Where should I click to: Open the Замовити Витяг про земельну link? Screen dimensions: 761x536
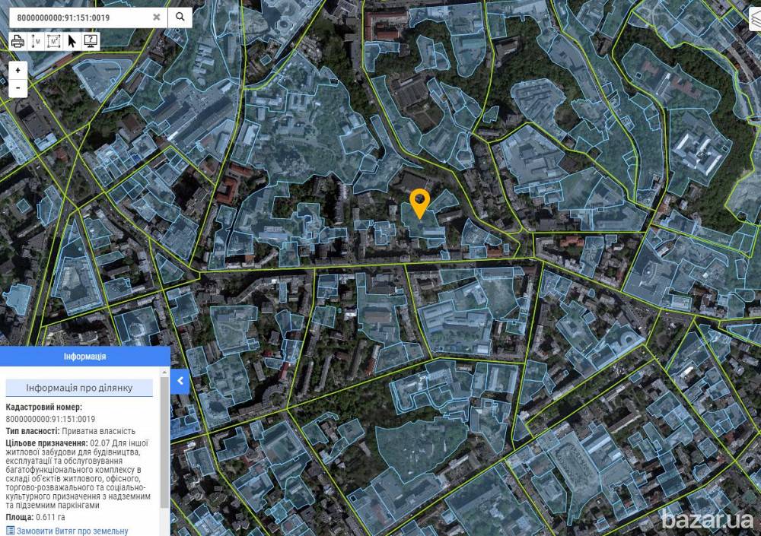(x=72, y=531)
